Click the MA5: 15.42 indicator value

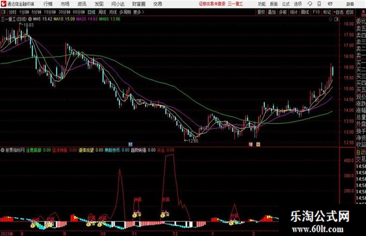point(43,19)
